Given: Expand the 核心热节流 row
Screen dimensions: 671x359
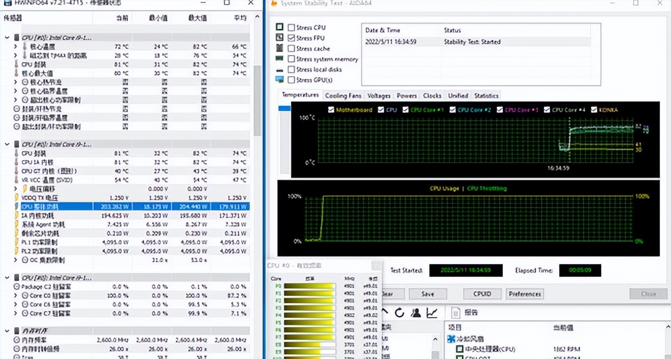Looking at the screenshot, I should point(16,82).
